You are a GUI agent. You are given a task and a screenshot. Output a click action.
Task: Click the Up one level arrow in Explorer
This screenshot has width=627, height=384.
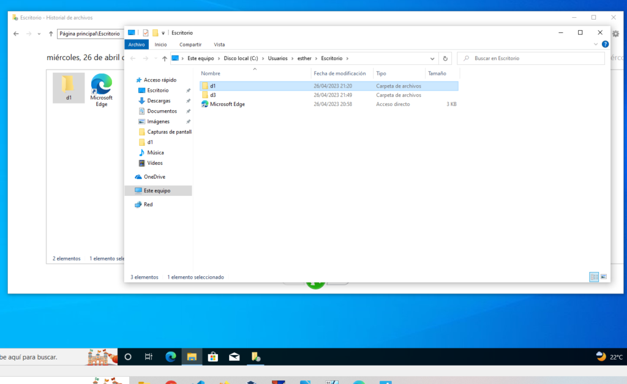(164, 58)
